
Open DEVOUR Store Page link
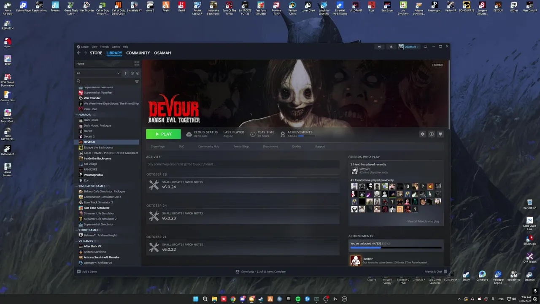click(x=158, y=147)
